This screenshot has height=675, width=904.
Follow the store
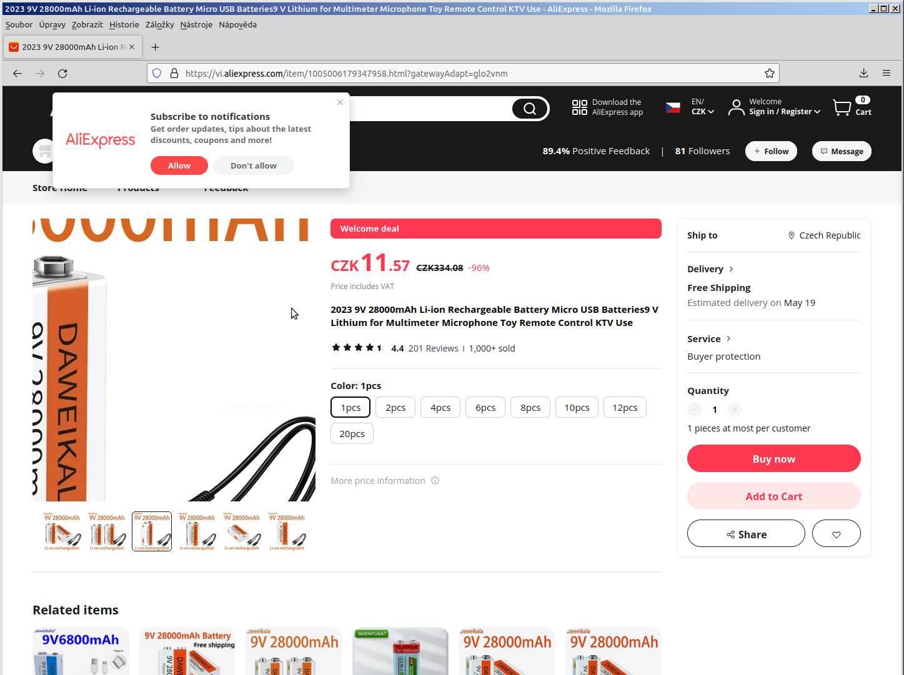click(771, 151)
